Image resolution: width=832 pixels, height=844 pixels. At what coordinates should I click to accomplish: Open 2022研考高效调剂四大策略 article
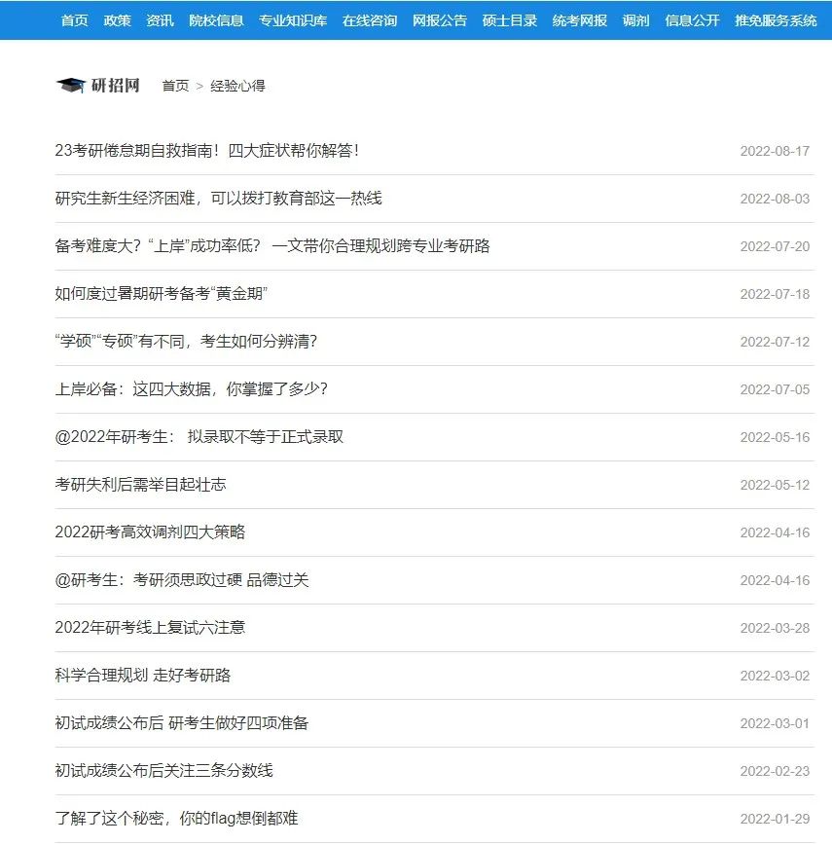pos(150,532)
